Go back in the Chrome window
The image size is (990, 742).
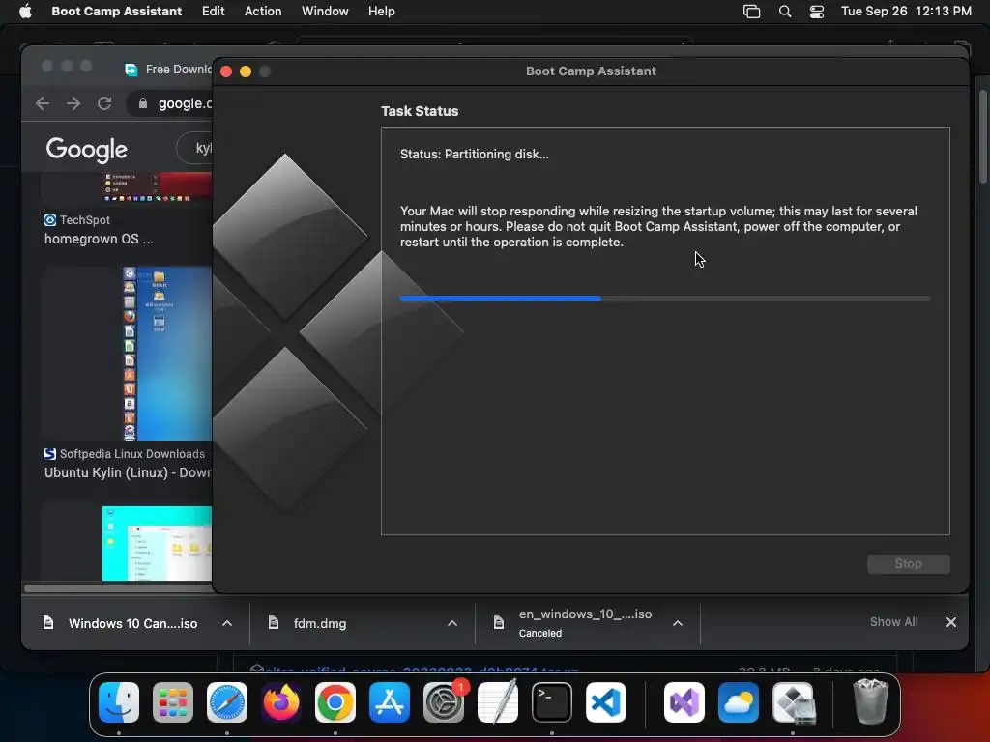(43, 103)
